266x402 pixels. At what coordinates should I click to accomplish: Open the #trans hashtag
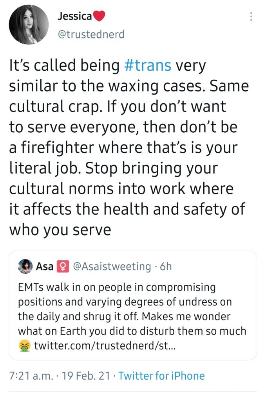[148, 65]
